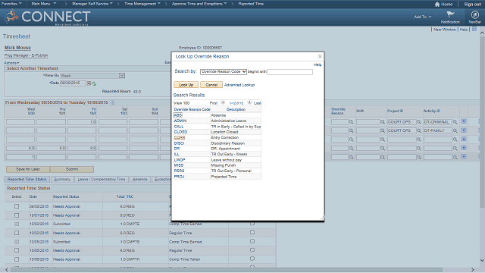This screenshot has height=273, width=485.
Task: Switch to the Summary tab
Action: point(62,179)
